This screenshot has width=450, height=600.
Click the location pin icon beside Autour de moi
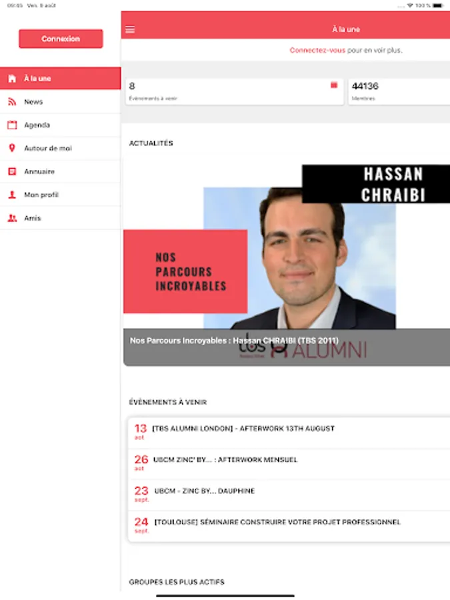12,148
